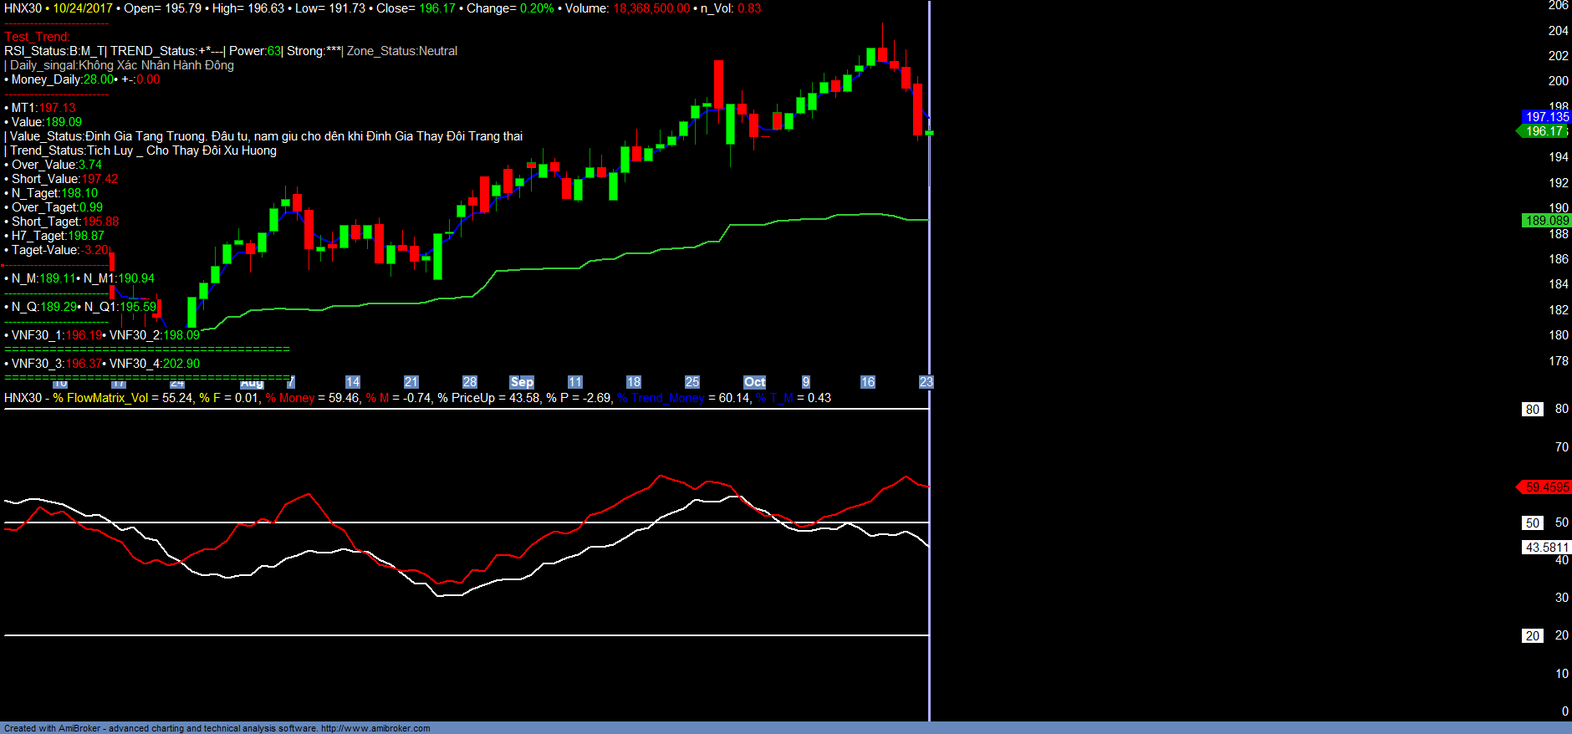Click the blue 197.135 price tag
This screenshot has width=1572, height=734.
(x=1546, y=117)
